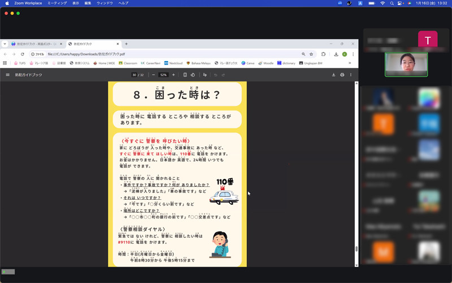Open the browser Extensions puzzle icon
The image size is (452, 283).
point(324,54)
